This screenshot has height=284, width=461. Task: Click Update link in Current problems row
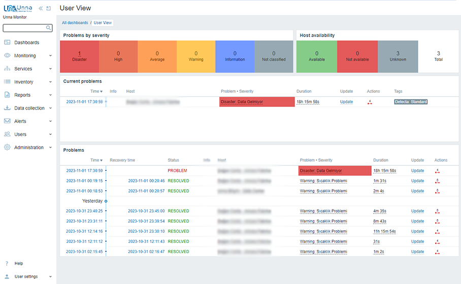346,102
